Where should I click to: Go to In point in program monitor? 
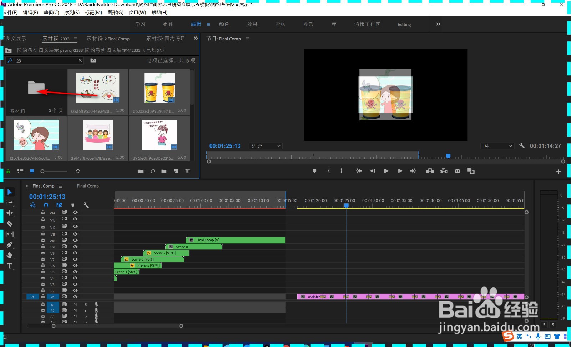tap(359, 171)
